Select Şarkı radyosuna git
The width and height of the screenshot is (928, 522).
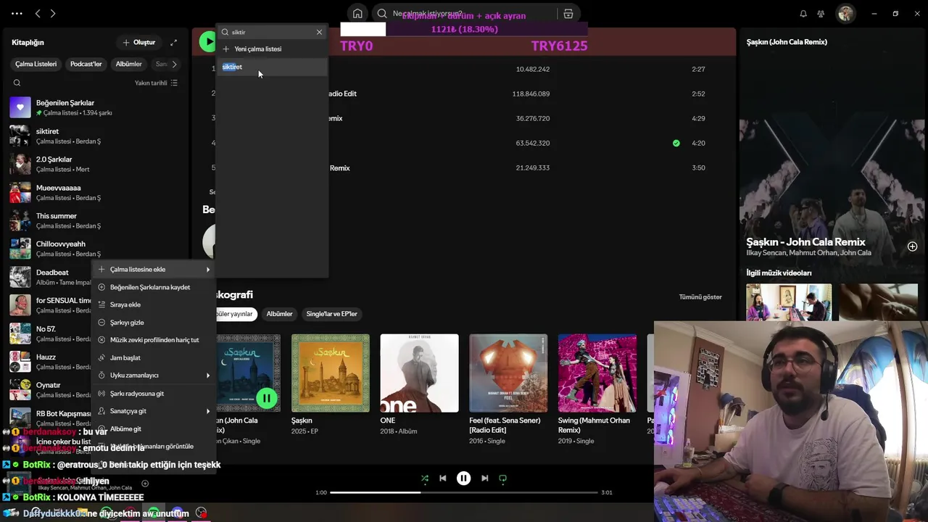click(154, 394)
